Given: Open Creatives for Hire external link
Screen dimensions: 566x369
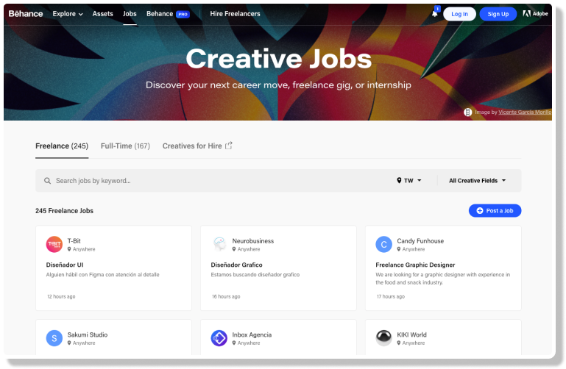Looking at the screenshot, I should tap(197, 146).
